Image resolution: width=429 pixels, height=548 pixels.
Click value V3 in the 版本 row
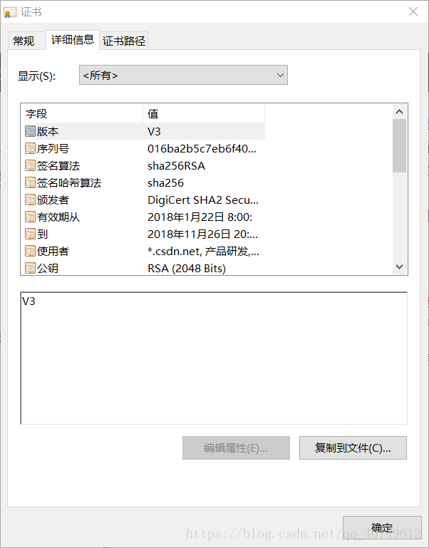154,131
